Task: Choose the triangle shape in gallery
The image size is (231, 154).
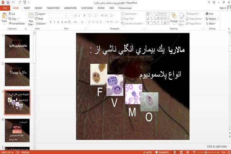Action: (148, 19)
